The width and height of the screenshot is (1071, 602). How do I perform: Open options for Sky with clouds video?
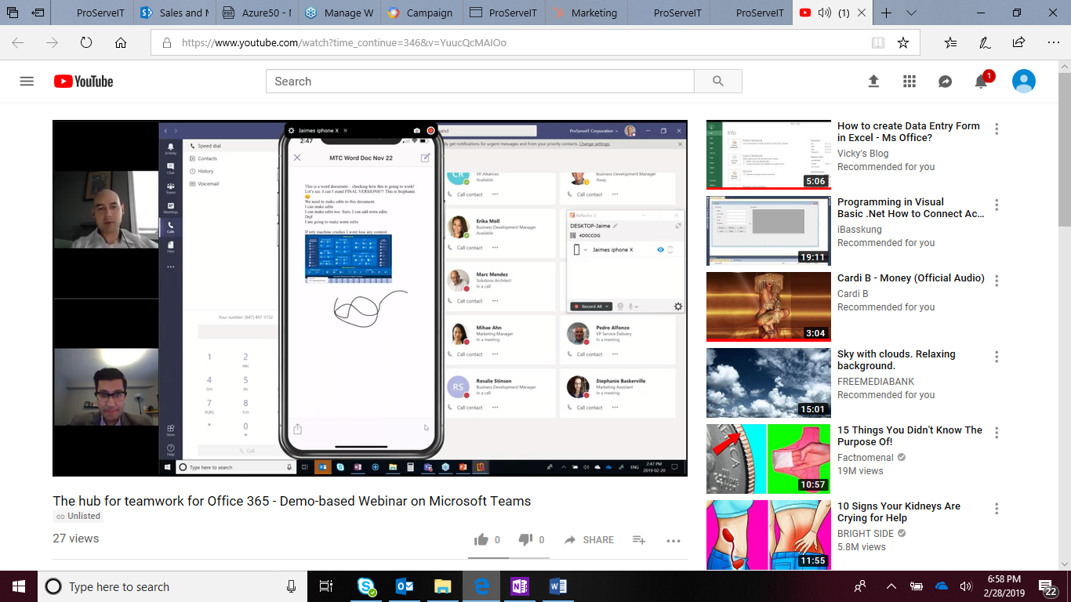coord(997,357)
